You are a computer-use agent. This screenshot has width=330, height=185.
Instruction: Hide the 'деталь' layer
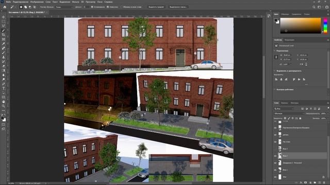click(275, 135)
